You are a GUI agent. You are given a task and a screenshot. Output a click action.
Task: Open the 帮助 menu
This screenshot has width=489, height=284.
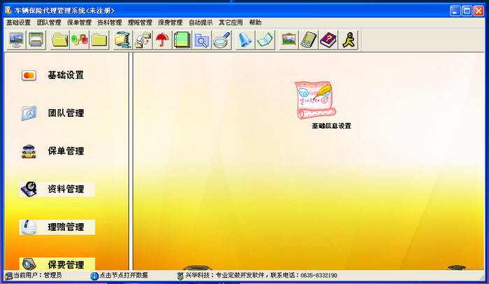[255, 22]
